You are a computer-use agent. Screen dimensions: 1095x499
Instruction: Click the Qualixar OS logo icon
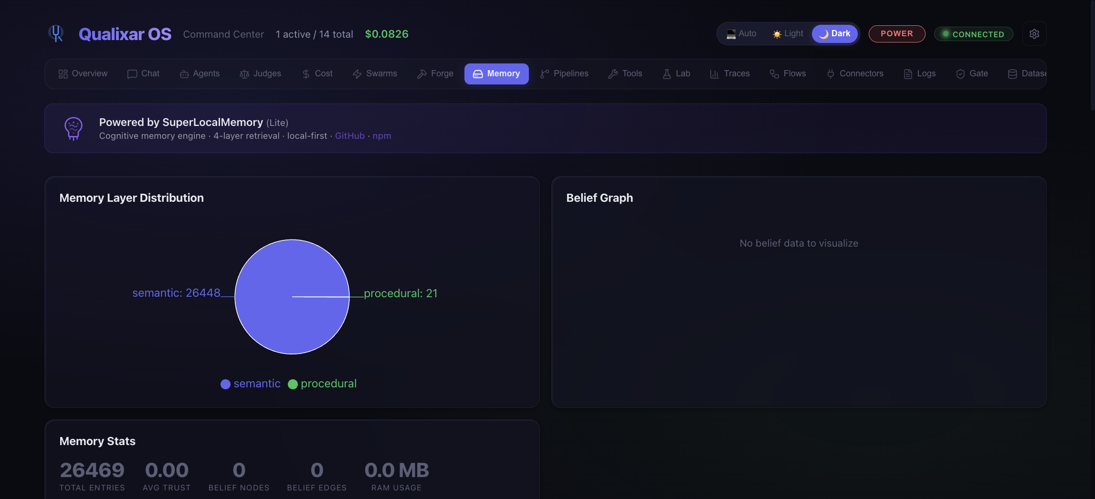[56, 33]
